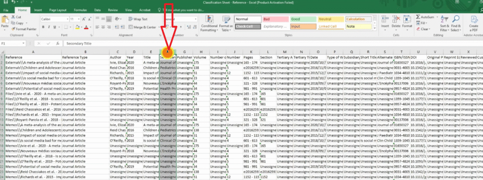Click Wrap Text button
483x180 pixels.
(138, 19)
